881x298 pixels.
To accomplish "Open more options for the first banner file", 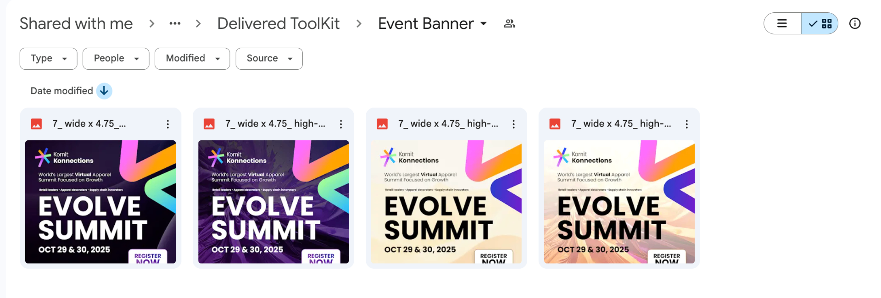I will click(168, 124).
